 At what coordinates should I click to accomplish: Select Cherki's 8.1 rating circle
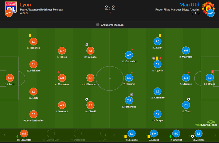[x=90, y=105]
